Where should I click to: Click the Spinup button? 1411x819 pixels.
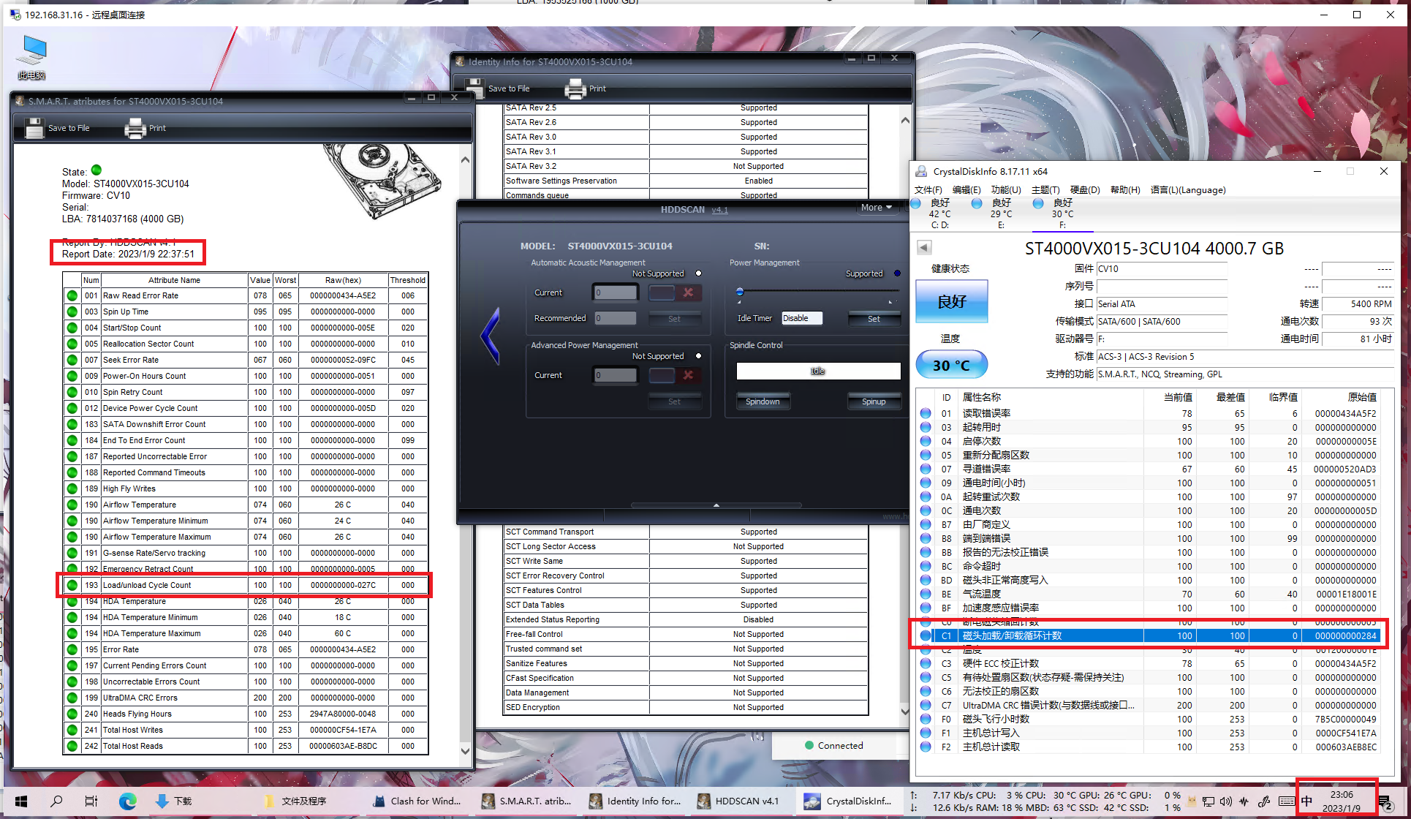point(874,401)
